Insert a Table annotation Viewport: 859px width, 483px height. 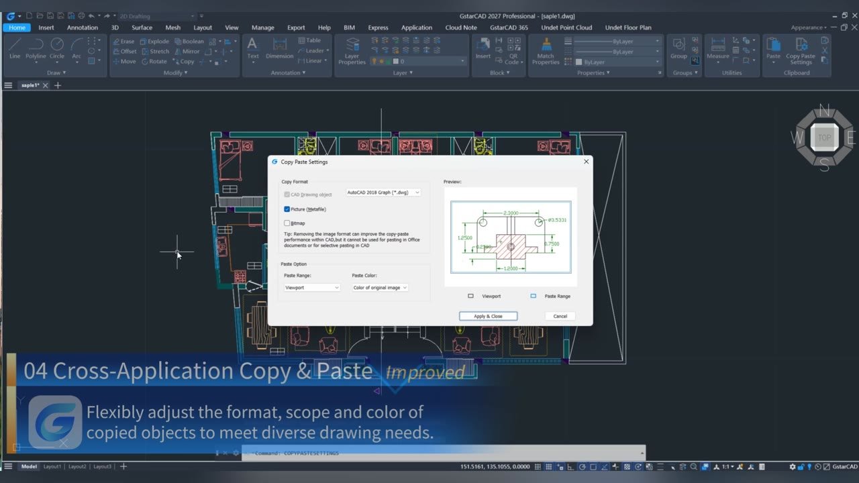(x=309, y=40)
